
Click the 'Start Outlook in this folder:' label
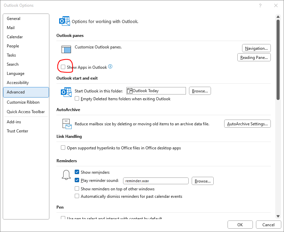[x=99, y=91]
